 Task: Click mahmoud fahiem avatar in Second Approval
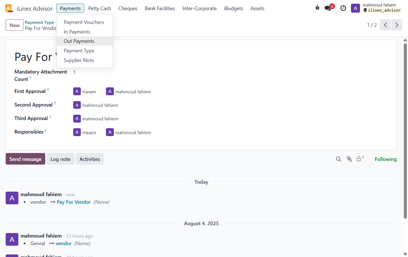pos(77,105)
